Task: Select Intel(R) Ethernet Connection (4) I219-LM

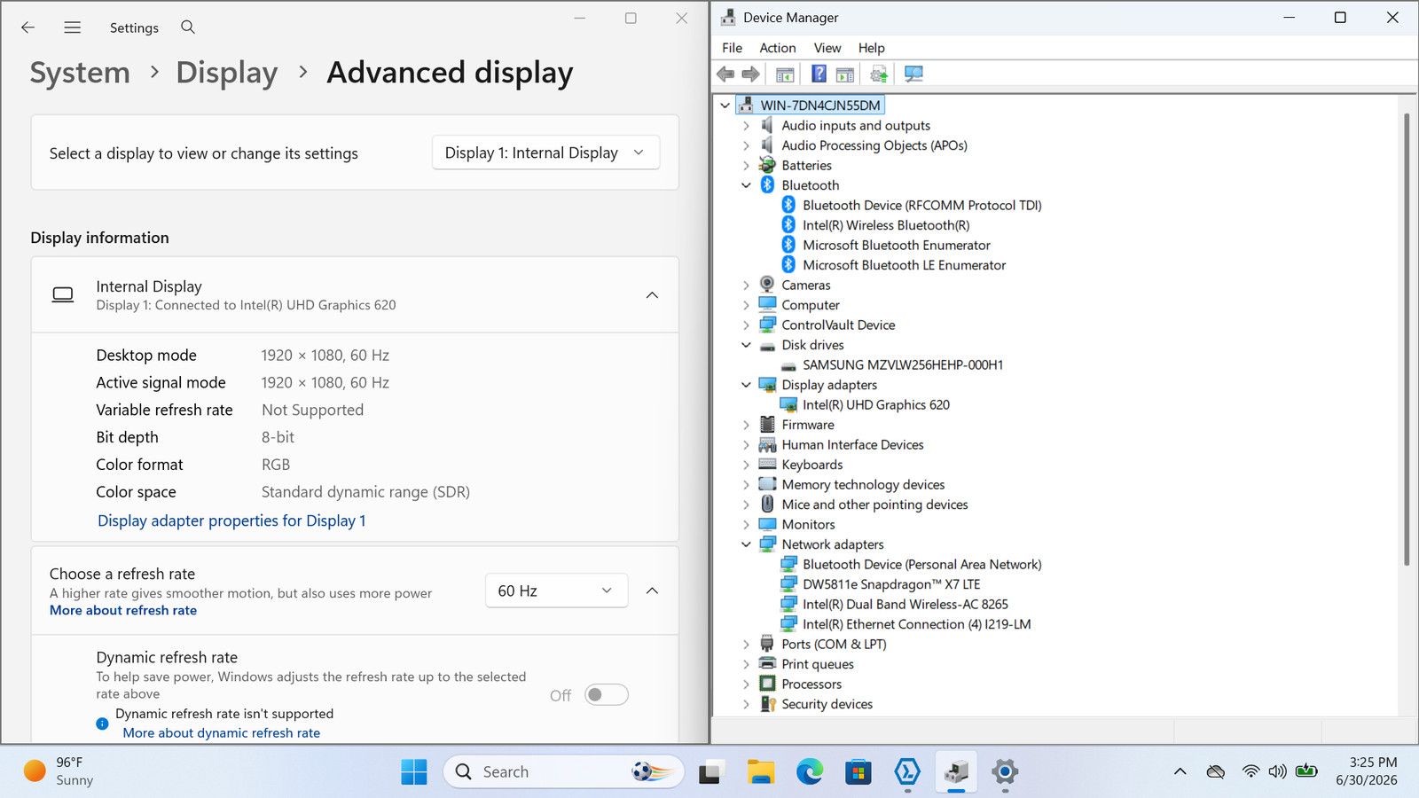Action: [x=916, y=624]
